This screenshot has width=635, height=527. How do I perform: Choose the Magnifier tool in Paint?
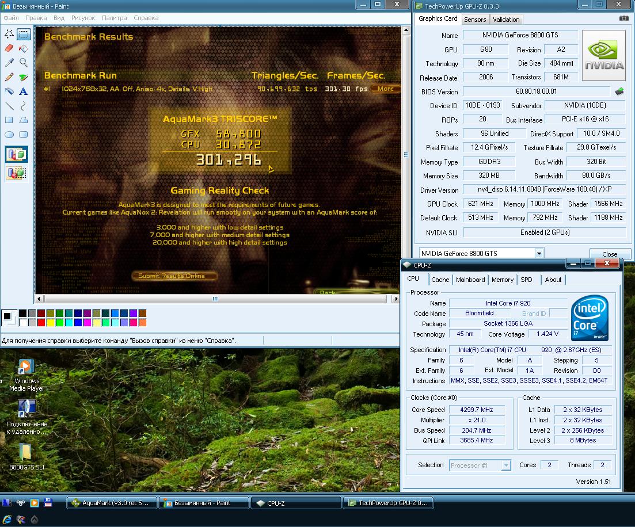tap(24, 62)
